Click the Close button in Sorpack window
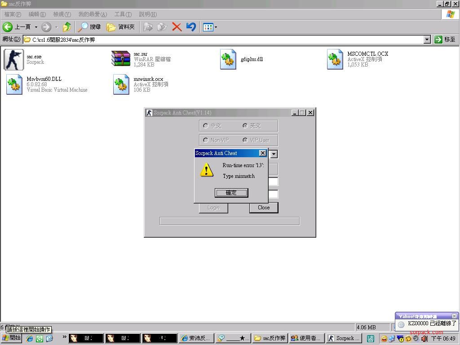Screen dimensions: 460x345 tap(264, 208)
